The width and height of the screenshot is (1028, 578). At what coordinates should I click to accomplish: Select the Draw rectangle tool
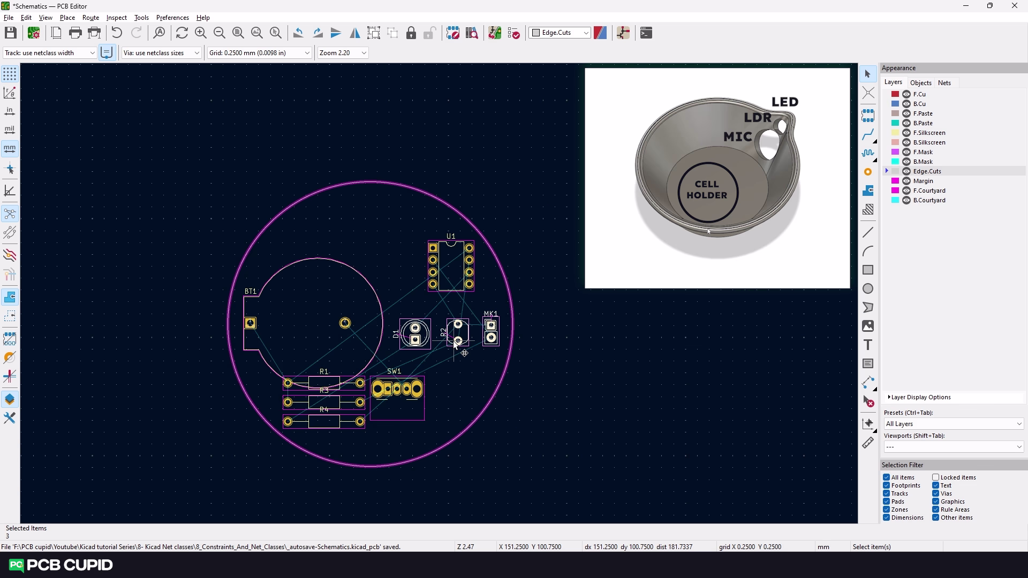point(868,270)
